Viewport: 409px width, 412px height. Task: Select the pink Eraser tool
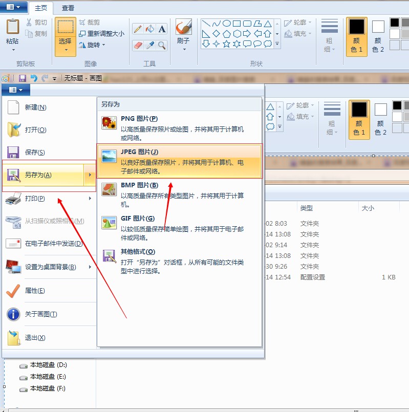137,46
